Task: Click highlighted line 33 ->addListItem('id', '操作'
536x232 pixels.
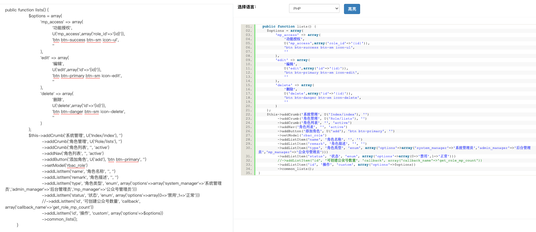Action: point(346,164)
